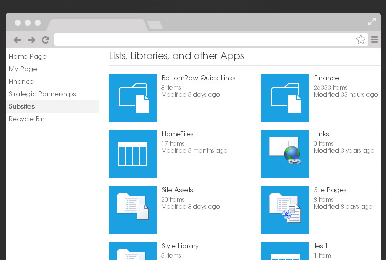Go to Home Page in sidebar
Screen dimensions: 386x260
[28, 56]
